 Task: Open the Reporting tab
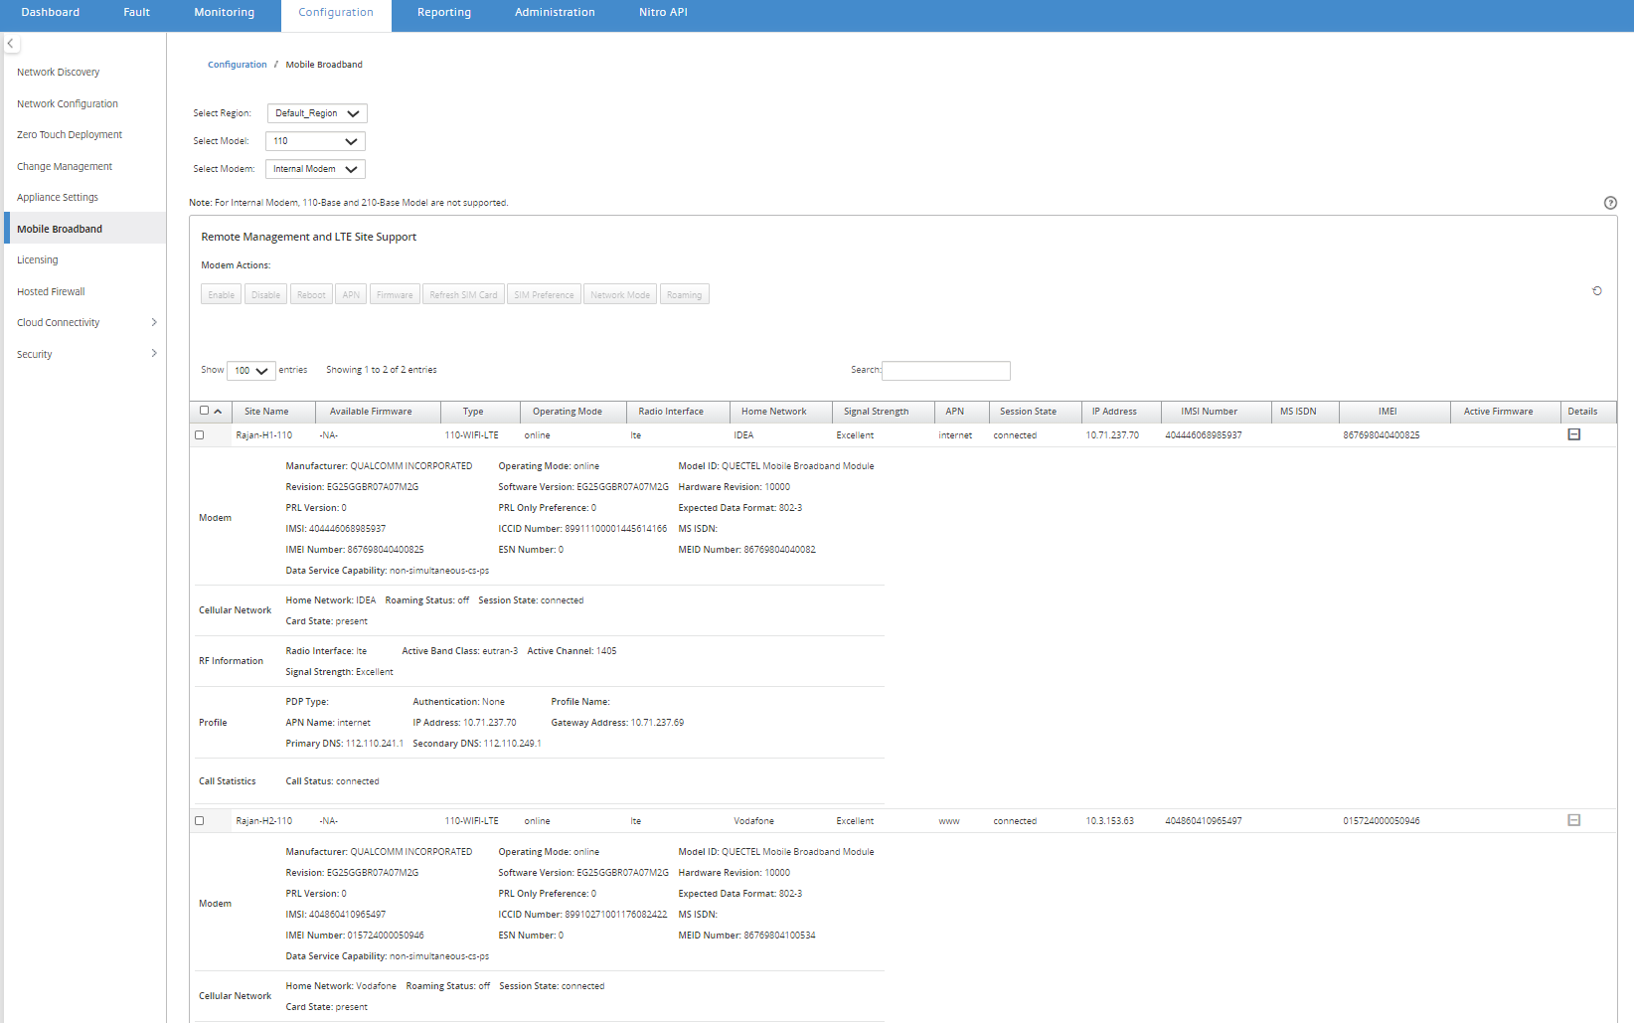(x=444, y=13)
